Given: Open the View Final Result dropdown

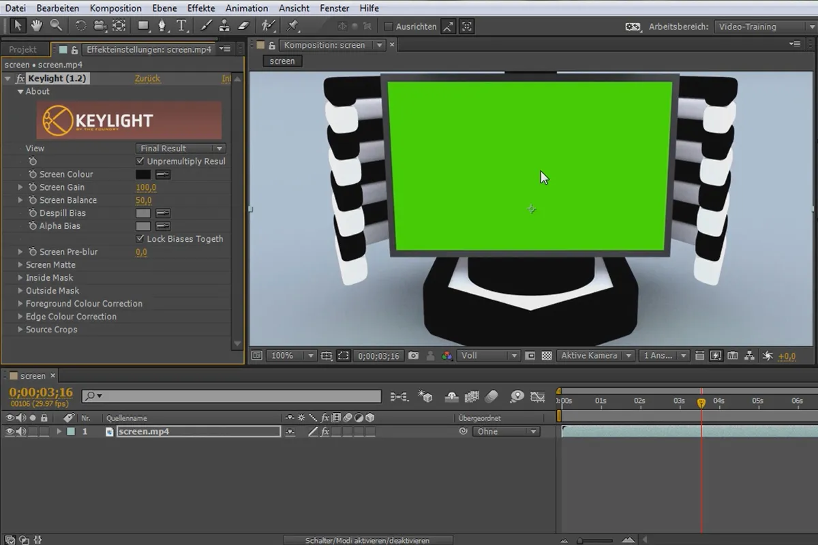Looking at the screenshot, I should pos(181,149).
